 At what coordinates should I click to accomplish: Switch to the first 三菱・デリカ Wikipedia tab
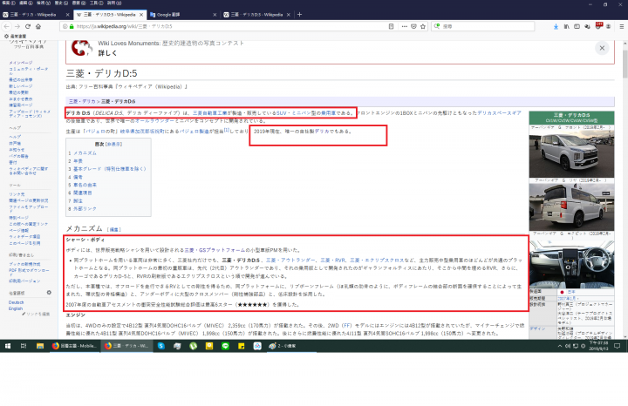tap(36, 15)
